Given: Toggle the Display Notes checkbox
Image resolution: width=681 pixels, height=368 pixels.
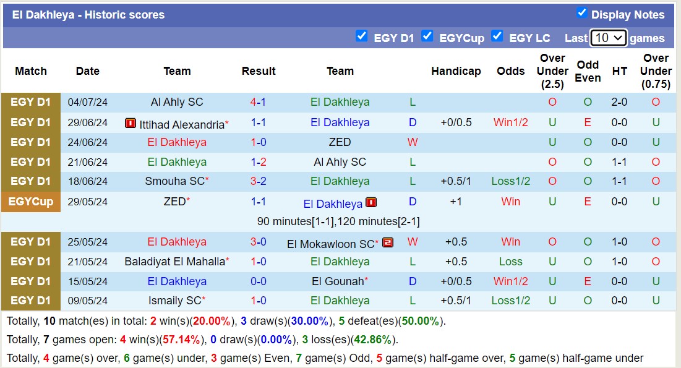Looking at the screenshot, I should click(581, 13).
